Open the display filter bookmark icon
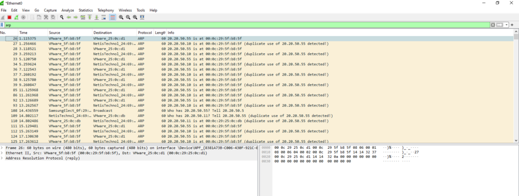The image size is (519, 196). (2, 25)
